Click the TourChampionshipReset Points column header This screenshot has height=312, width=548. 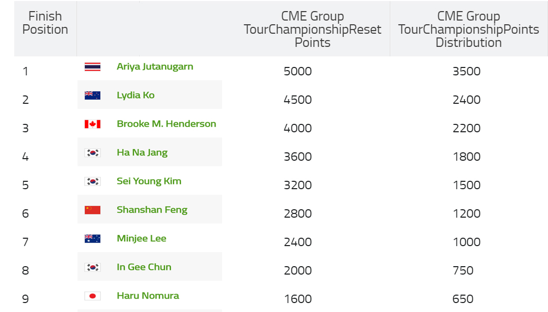point(312,30)
